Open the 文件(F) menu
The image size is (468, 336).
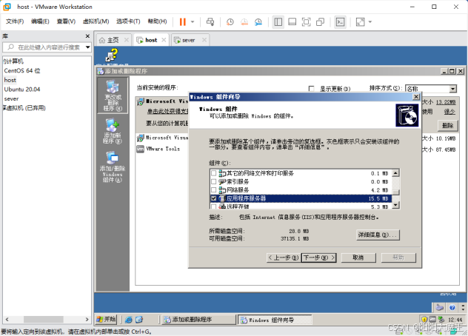(15, 21)
